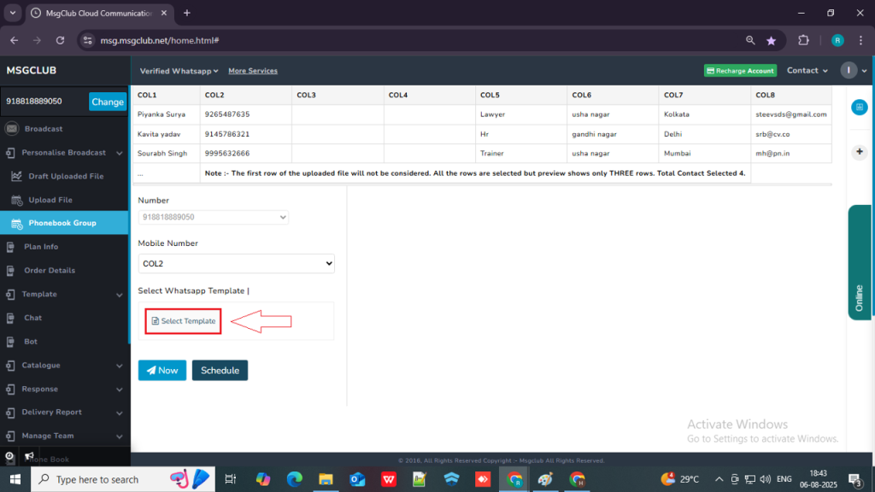This screenshot has height=492, width=875.
Task: Open the Mobile Number COL2 dropdown
Action: coord(236,264)
